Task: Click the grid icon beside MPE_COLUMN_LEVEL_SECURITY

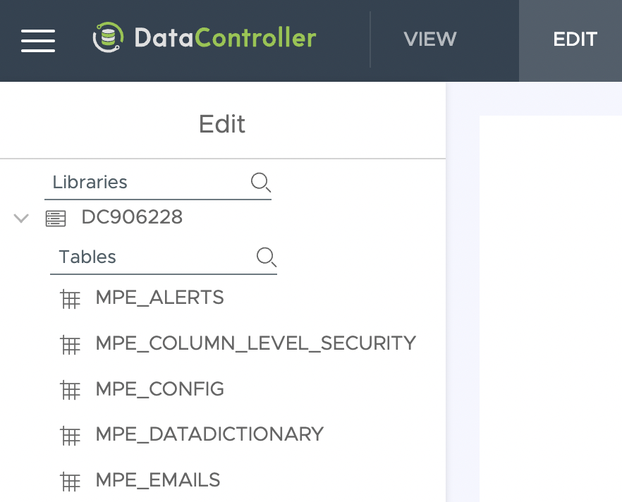Action: pos(71,343)
